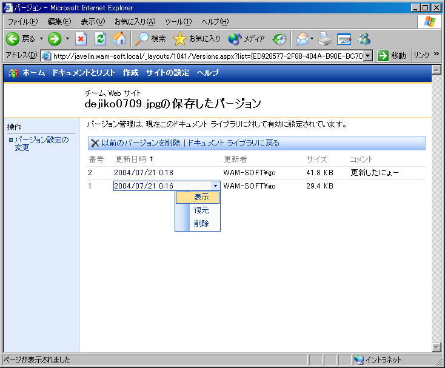Open the ファイル(F) menu
This screenshot has height=368, width=445.
(x=22, y=22)
